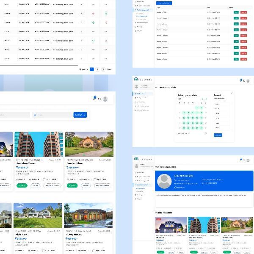Click the messages icon in property listing header
The width and height of the screenshot is (254, 254).
pyautogui.click(x=99, y=99)
